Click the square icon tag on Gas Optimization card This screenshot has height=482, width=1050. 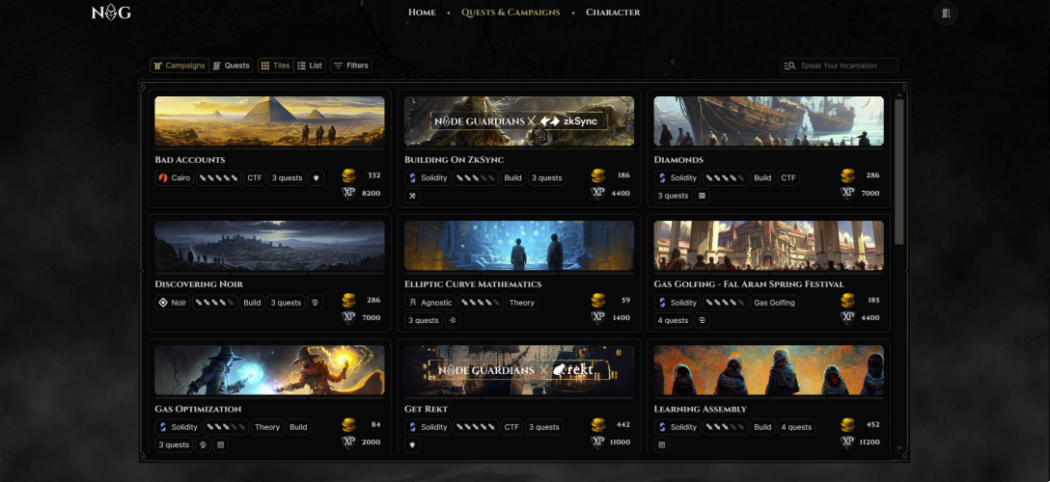tap(221, 444)
